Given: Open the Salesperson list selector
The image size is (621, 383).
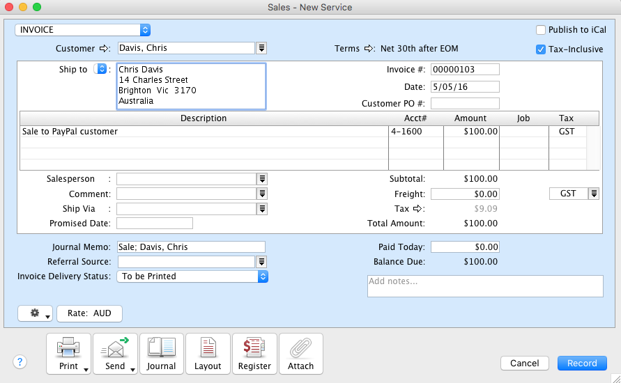Looking at the screenshot, I should tap(261, 179).
